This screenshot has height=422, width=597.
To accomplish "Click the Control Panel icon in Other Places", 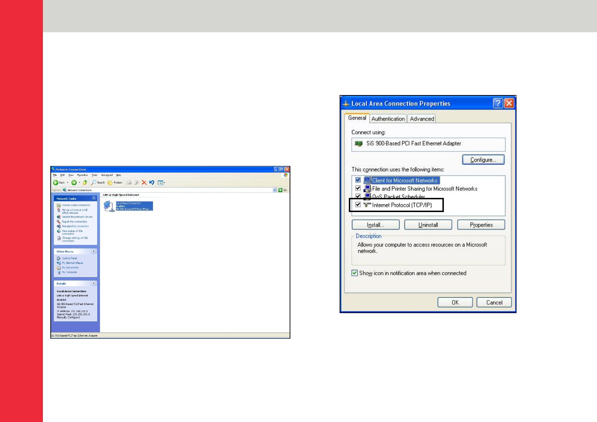I will [59, 258].
